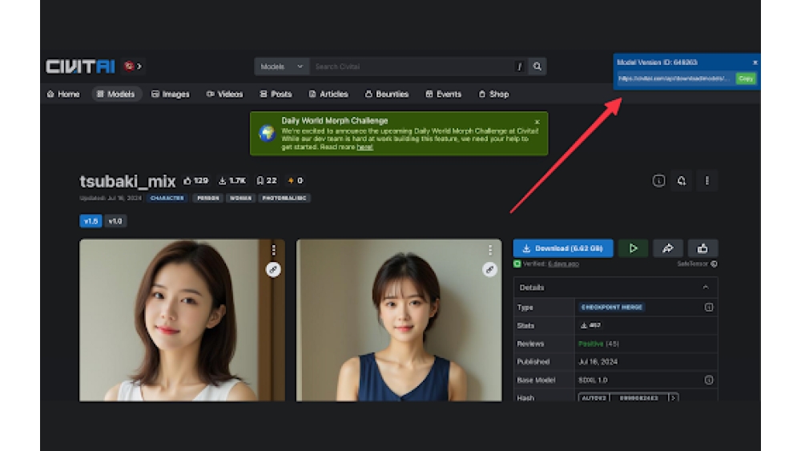Open three-dot menu on second preview image

490,250
